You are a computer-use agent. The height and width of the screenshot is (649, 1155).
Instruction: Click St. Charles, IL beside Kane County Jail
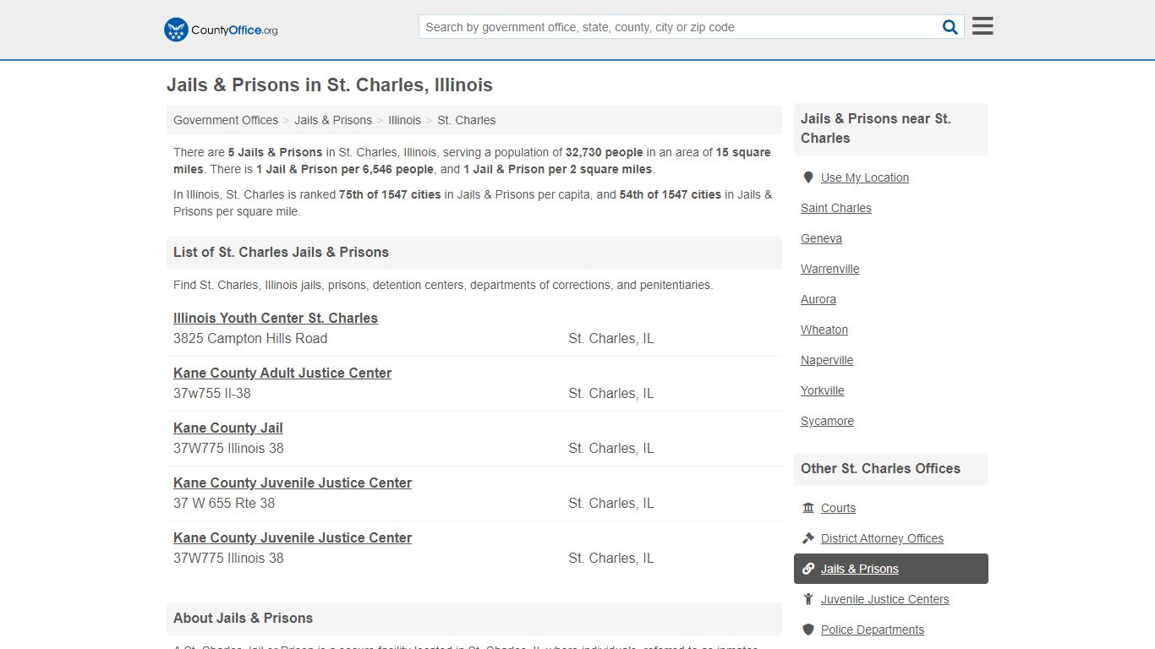[x=611, y=448]
